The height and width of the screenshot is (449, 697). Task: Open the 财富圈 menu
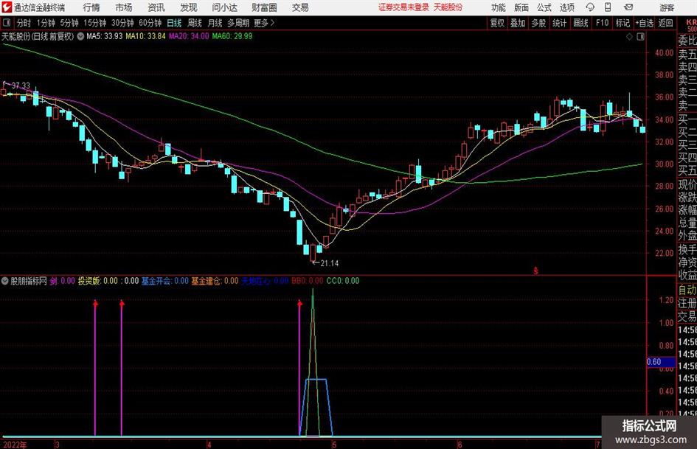pos(264,7)
